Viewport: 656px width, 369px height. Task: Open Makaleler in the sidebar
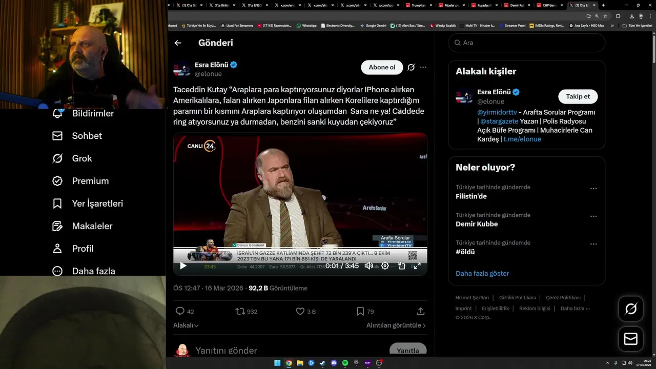pos(82,226)
